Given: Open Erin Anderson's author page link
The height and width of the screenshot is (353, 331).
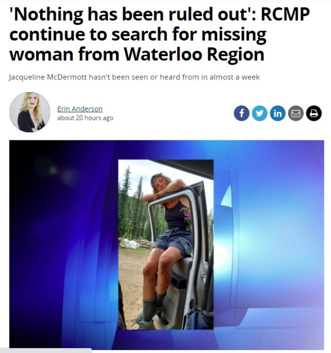Looking at the screenshot, I should click(x=80, y=109).
